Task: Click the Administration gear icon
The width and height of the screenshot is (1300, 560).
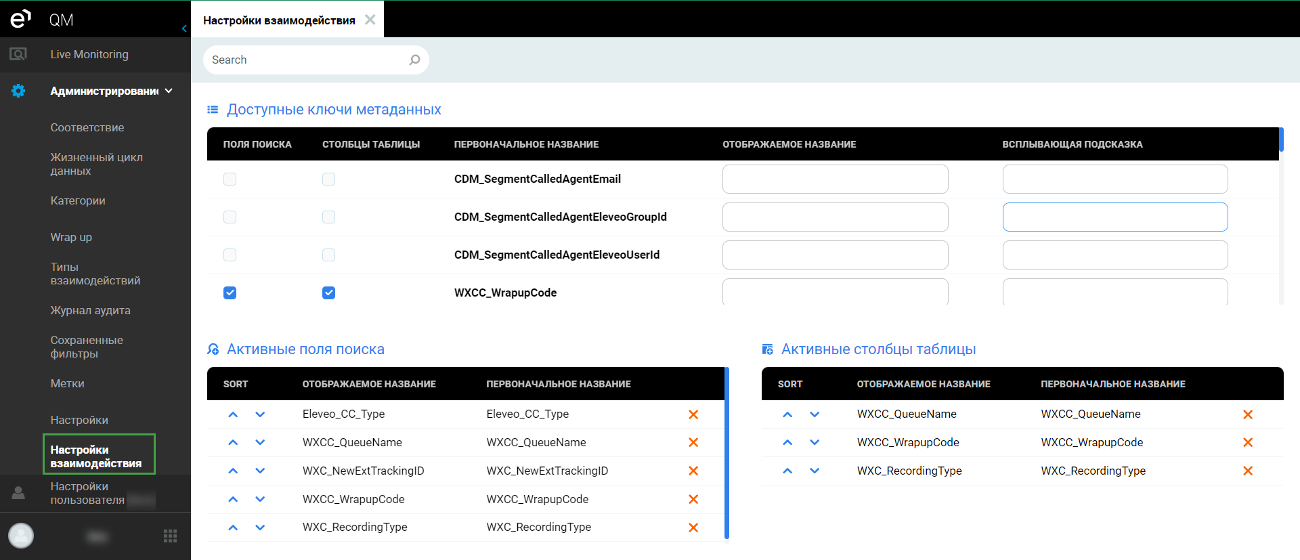Action: pyautogui.click(x=18, y=91)
